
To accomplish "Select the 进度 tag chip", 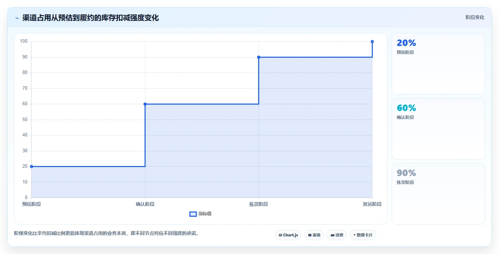I will [337, 235].
